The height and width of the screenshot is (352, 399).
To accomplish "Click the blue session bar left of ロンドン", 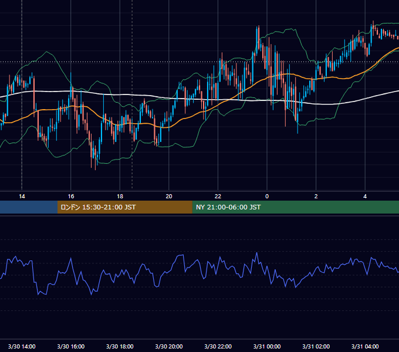I will [29, 207].
